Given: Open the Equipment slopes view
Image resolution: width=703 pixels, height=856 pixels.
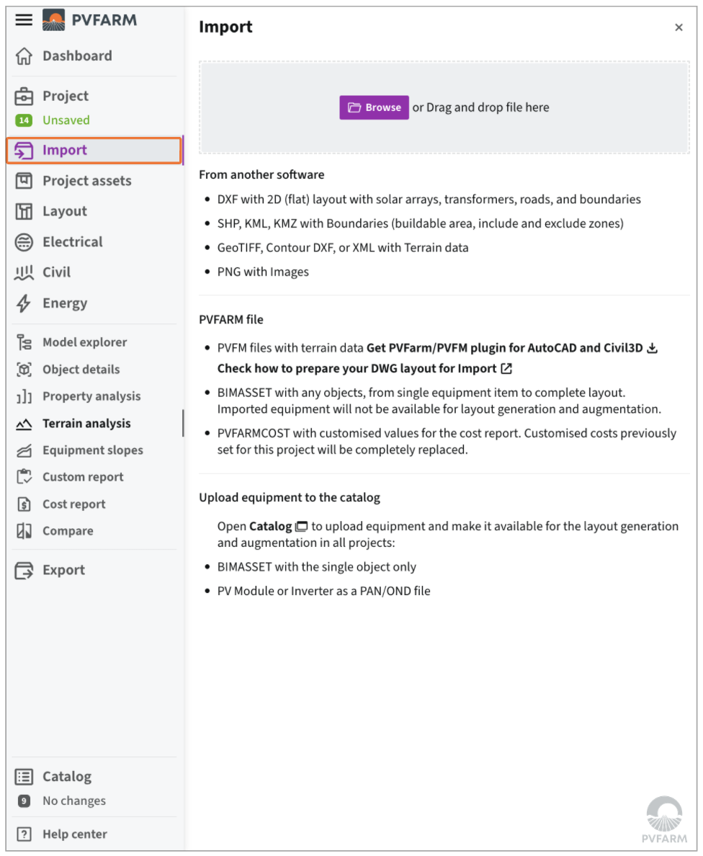Looking at the screenshot, I should click(x=92, y=450).
